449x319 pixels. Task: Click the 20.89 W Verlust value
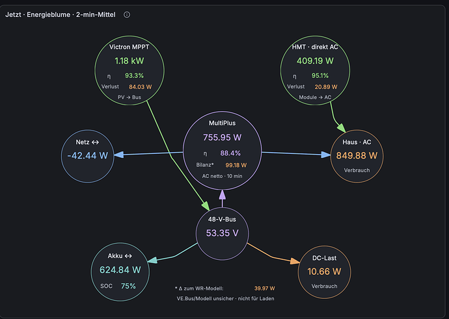[x=326, y=87]
